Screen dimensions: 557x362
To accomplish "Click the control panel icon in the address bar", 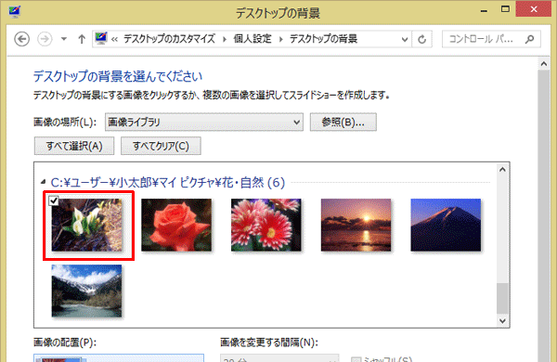I will (101, 38).
